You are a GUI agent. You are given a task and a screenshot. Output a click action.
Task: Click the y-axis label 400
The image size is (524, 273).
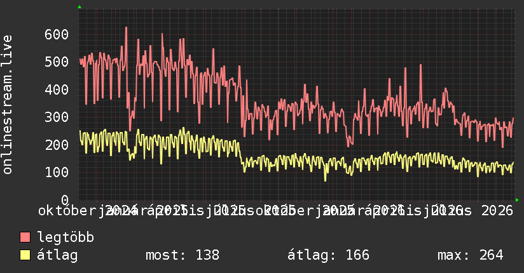(57, 90)
